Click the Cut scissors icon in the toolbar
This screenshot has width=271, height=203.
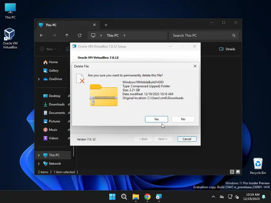(x=67, y=49)
